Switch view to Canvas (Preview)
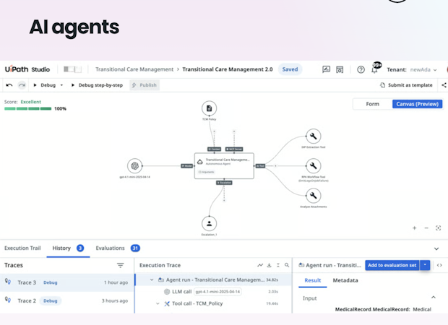The image size is (448, 325). [x=417, y=104]
